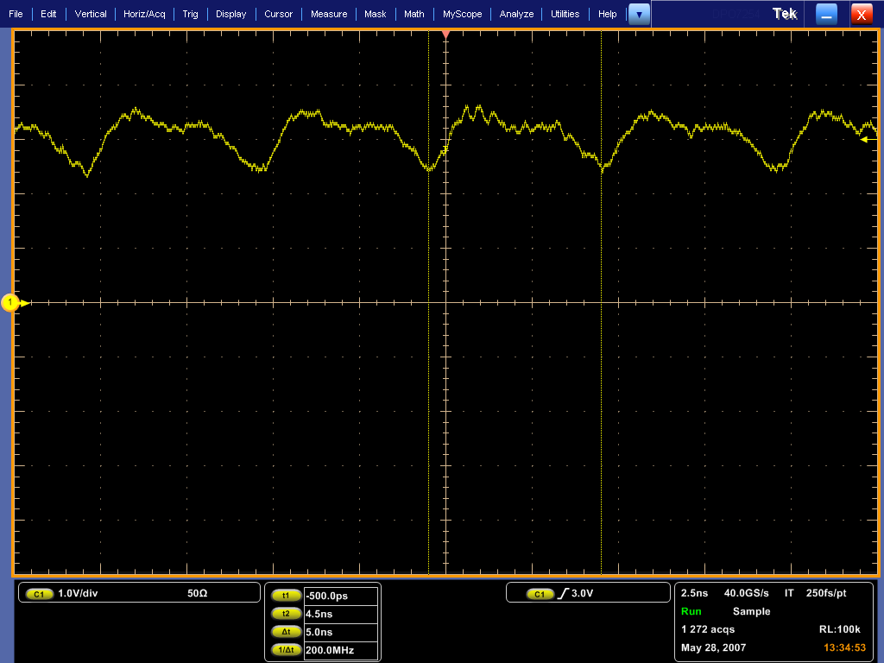Click the May 28, 2007 date
This screenshot has width=884, height=663.
(x=714, y=647)
